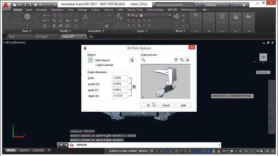The width and height of the screenshot is (278, 156).
Task: Toggle polar tracking in status bar
Action: click(177, 151)
